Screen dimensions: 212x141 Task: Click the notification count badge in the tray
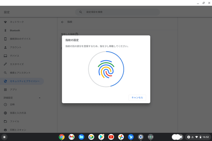coord(189,137)
